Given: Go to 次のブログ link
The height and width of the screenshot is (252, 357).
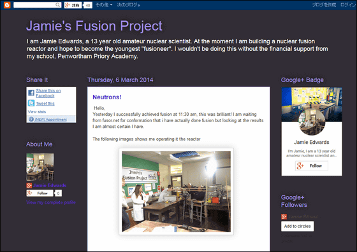Looking at the screenshot, I should 128,4.
